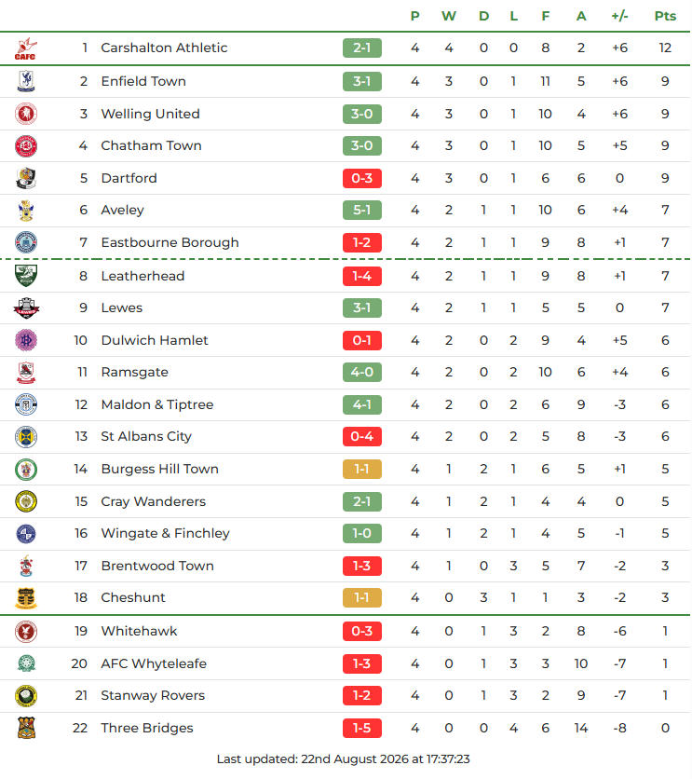Open the Whitehawk team link
Image resolution: width=692 pixels, height=779 pixels.
click(139, 631)
